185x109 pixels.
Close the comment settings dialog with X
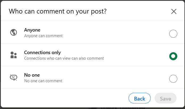(x=174, y=11)
